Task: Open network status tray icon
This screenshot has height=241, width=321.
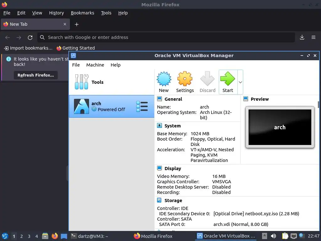Action: coord(293,236)
